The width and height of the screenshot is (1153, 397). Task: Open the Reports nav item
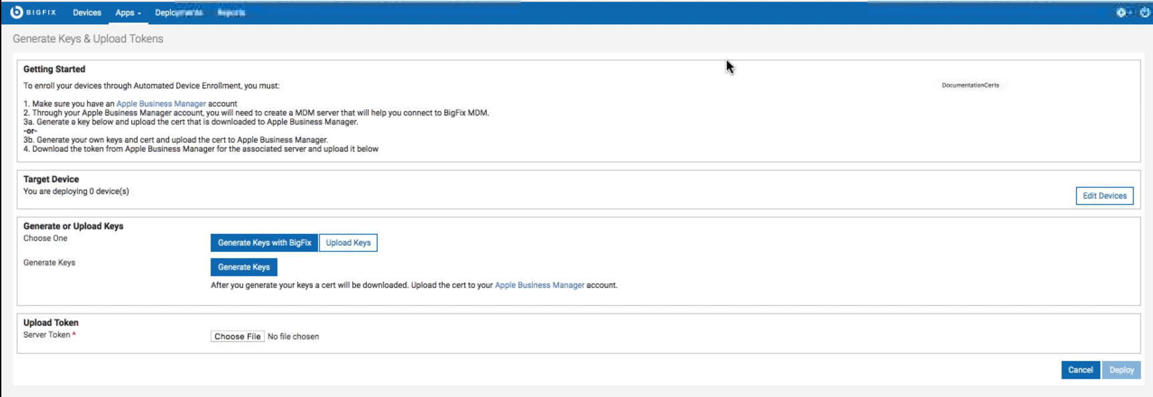231,13
